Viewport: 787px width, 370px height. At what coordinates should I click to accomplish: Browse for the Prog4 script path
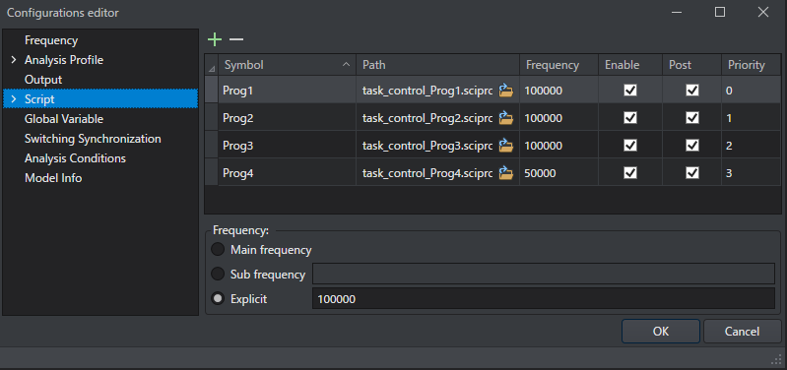506,173
